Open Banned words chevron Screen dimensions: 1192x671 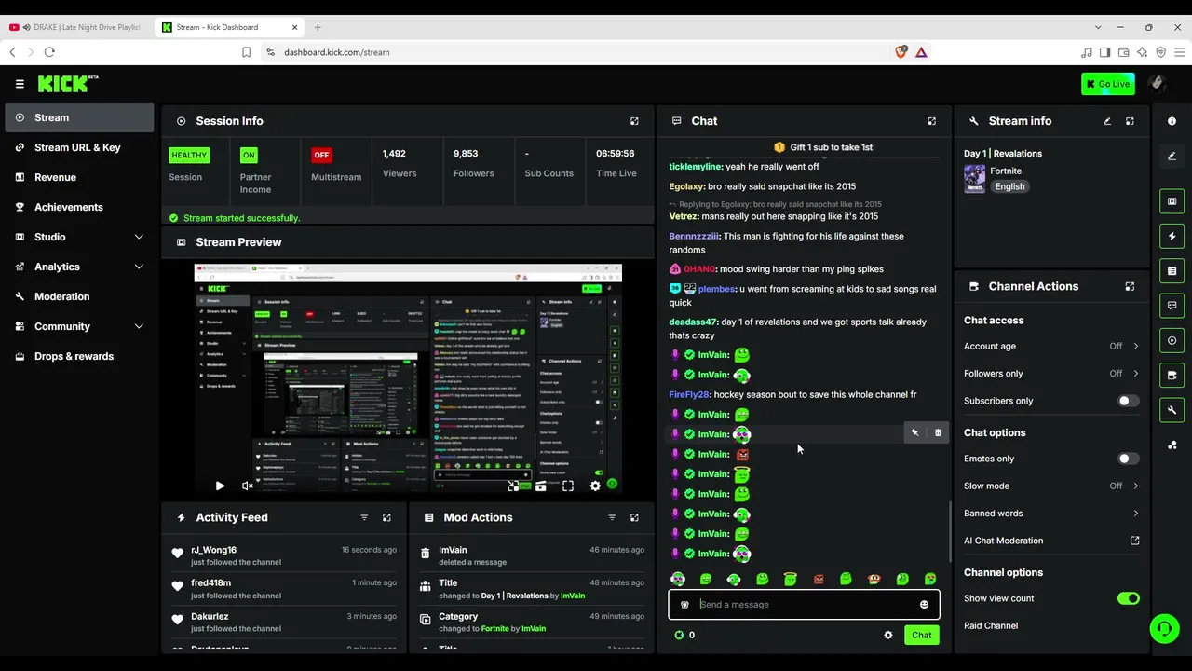(x=1135, y=514)
